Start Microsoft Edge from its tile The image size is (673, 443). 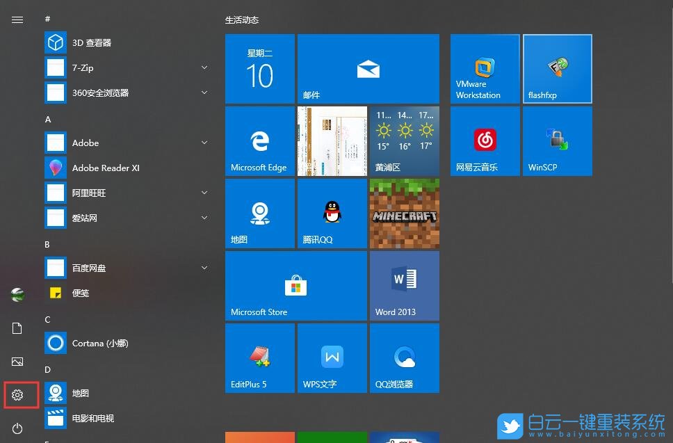tap(259, 140)
